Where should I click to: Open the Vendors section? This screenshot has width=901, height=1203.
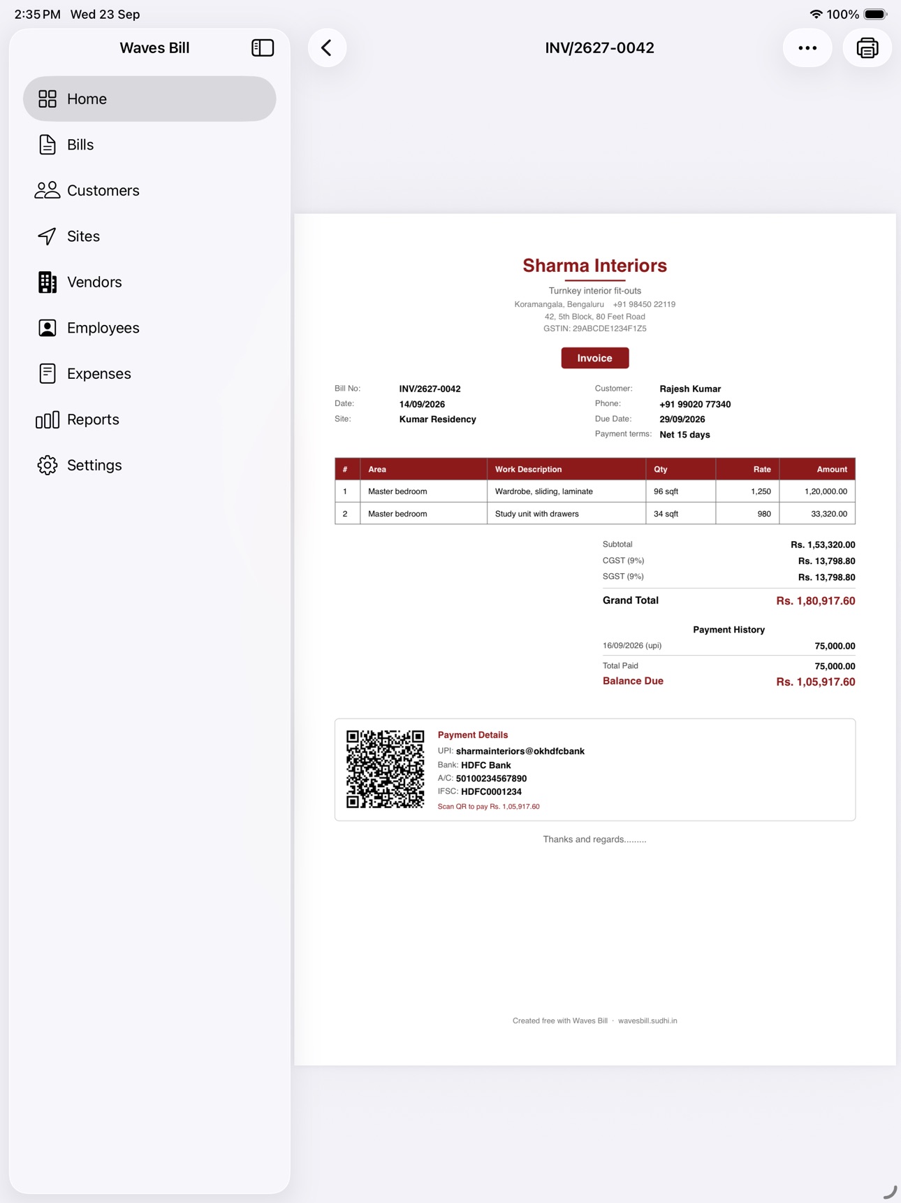tap(149, 282)
